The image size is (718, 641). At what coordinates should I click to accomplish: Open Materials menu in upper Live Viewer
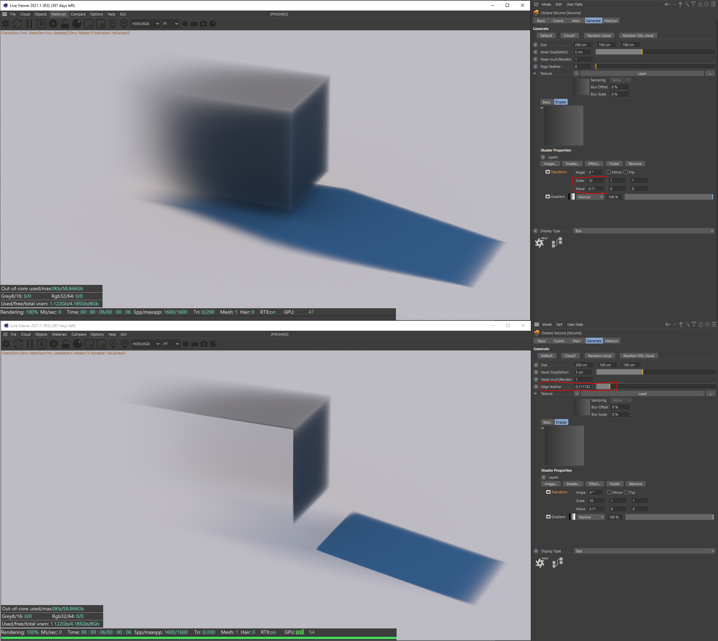(x=58, y=14)
